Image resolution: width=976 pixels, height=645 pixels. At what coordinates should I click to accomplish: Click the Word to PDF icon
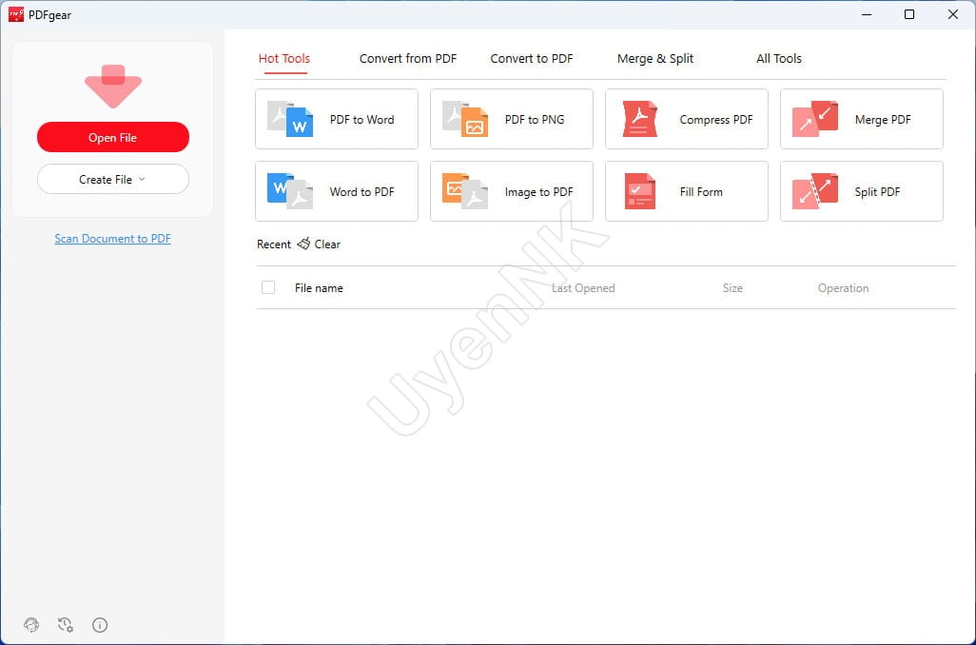tap(290, 191)
